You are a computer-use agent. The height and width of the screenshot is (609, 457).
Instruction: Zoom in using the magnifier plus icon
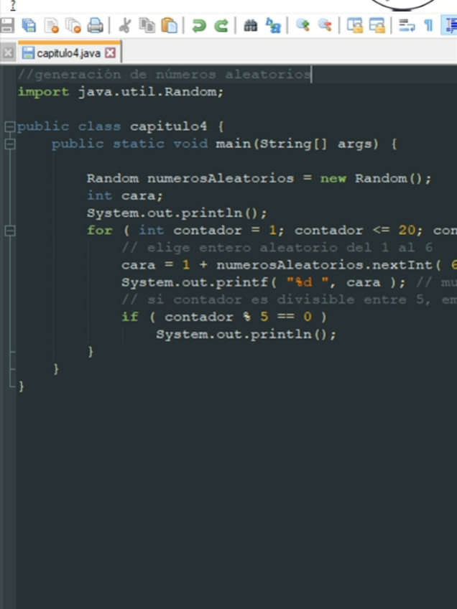click(x=303, y=26)
